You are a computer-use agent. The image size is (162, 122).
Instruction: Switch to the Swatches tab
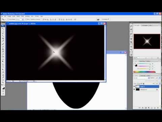click(142, 61)
